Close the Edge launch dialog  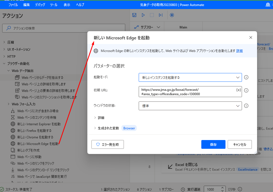[x=251, y=37]
